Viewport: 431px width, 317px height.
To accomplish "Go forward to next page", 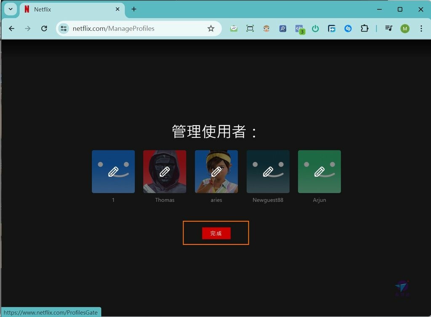I will 28,29.
